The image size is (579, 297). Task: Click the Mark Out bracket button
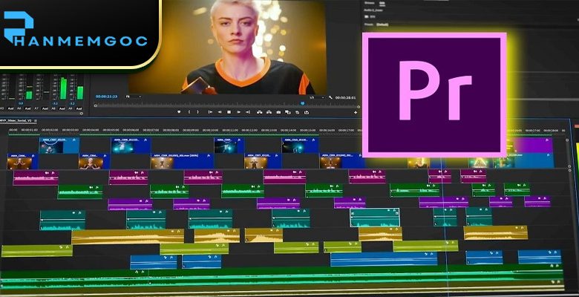(x=197, y=112)
